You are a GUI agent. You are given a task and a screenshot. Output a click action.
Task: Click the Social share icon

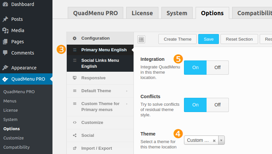tap(75, 135)
